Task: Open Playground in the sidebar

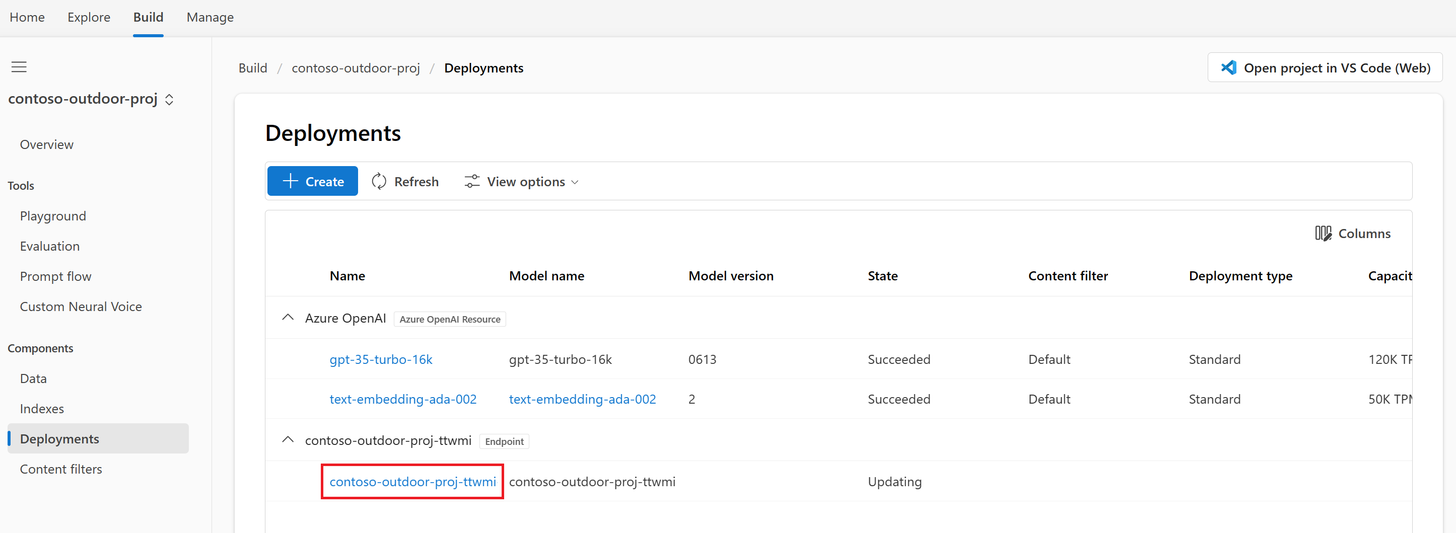Action: (52, 216)
